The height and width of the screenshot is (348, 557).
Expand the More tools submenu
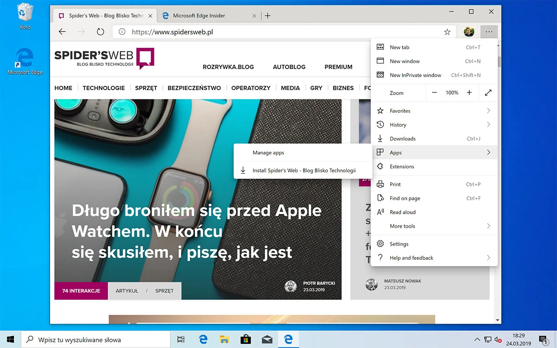(x=434, y=226)
